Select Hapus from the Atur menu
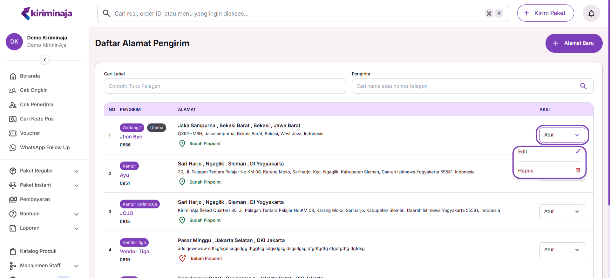 point(526,171)
